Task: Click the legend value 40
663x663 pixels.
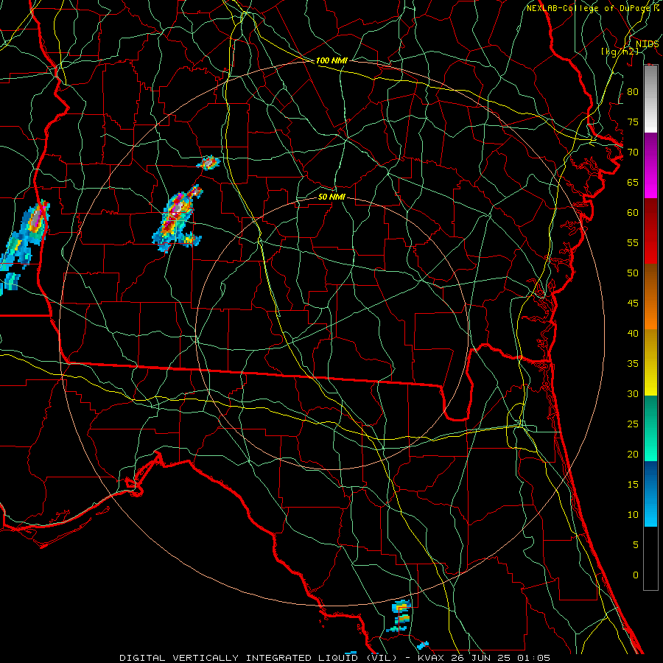Action: coord(633,333)
